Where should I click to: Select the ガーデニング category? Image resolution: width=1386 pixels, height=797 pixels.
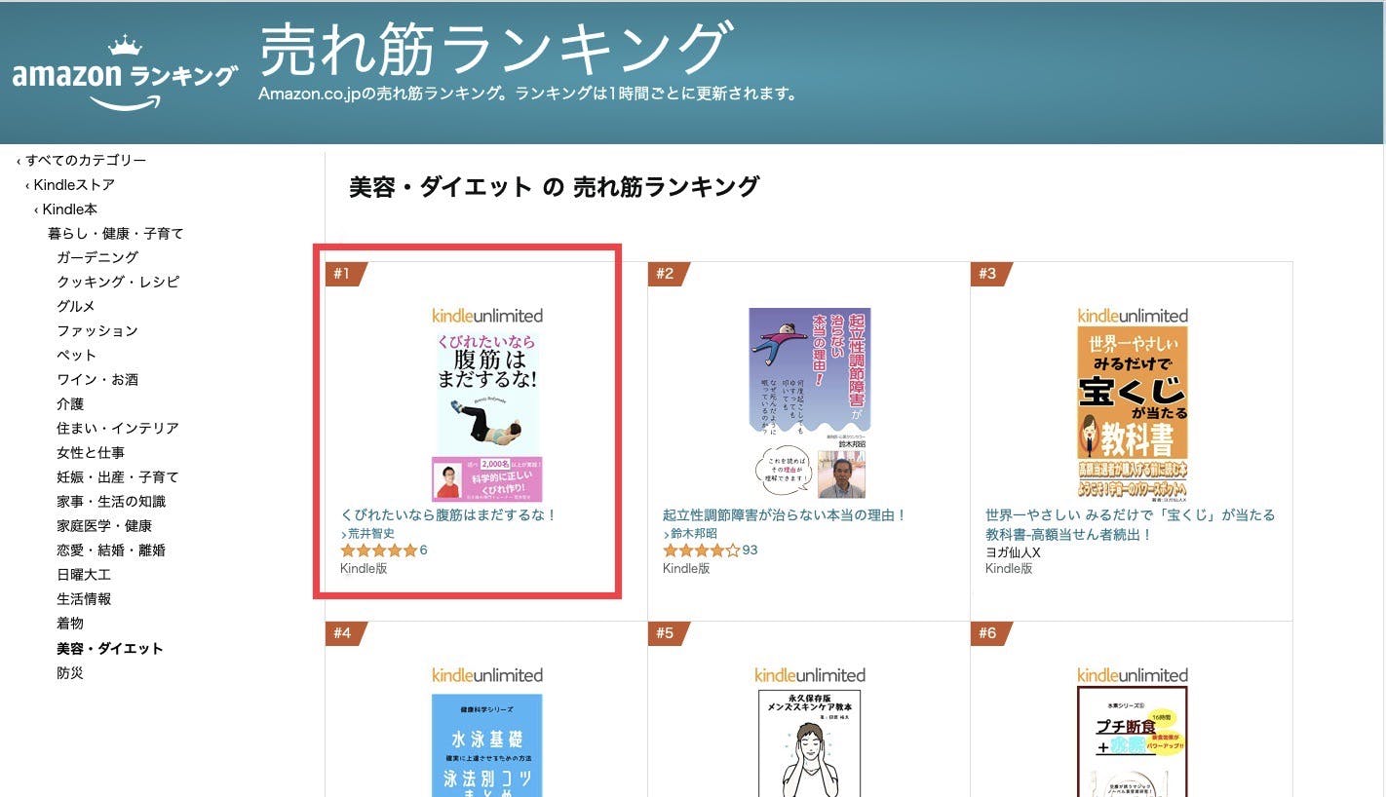[97, 257]
